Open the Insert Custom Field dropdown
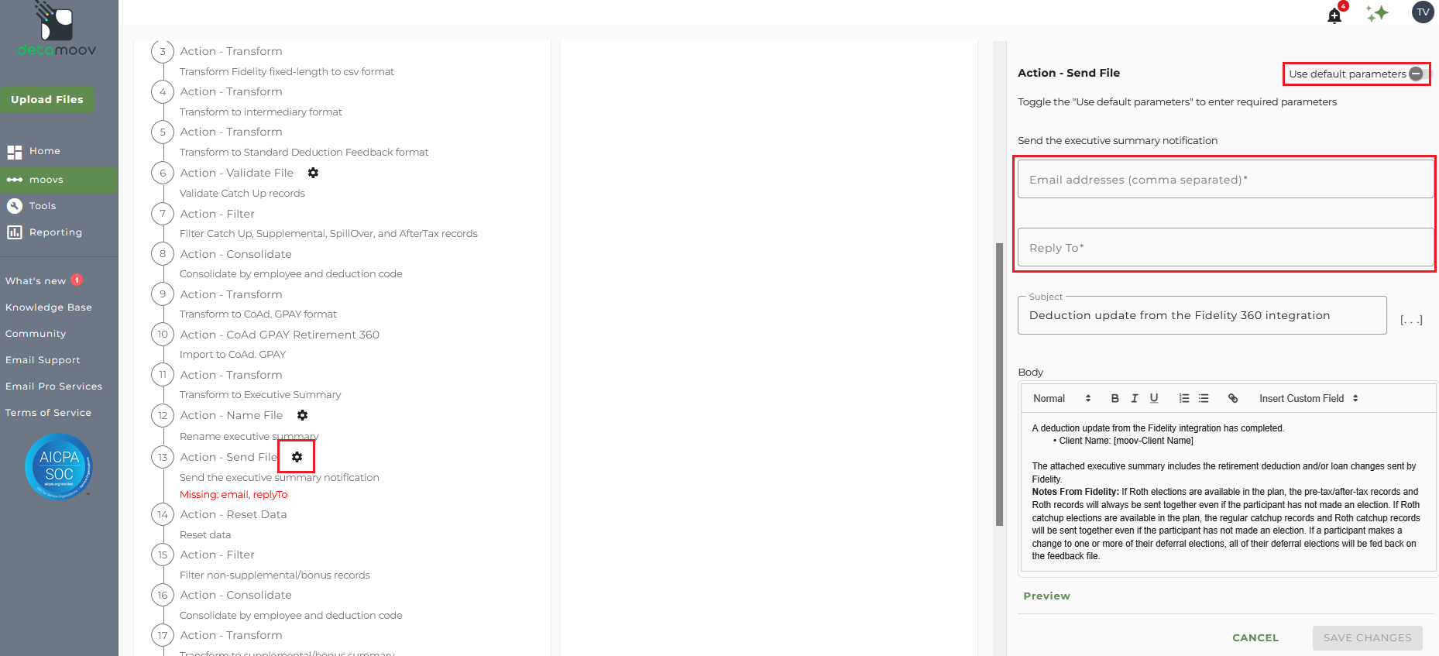The image size is (1439, 656). [1309, 398]
